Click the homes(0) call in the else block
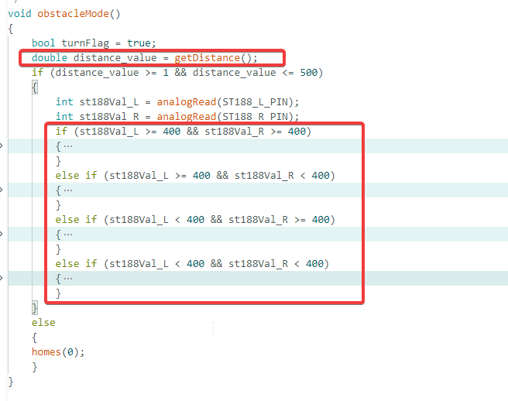This screenshot has height=401, width=508. pos(58,352)
